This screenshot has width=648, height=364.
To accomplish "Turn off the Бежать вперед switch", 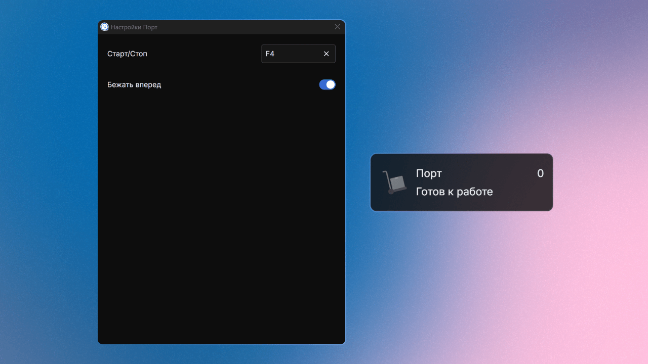I will pos(327,84).
